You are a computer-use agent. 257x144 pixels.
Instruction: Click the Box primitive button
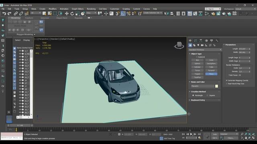197,60
